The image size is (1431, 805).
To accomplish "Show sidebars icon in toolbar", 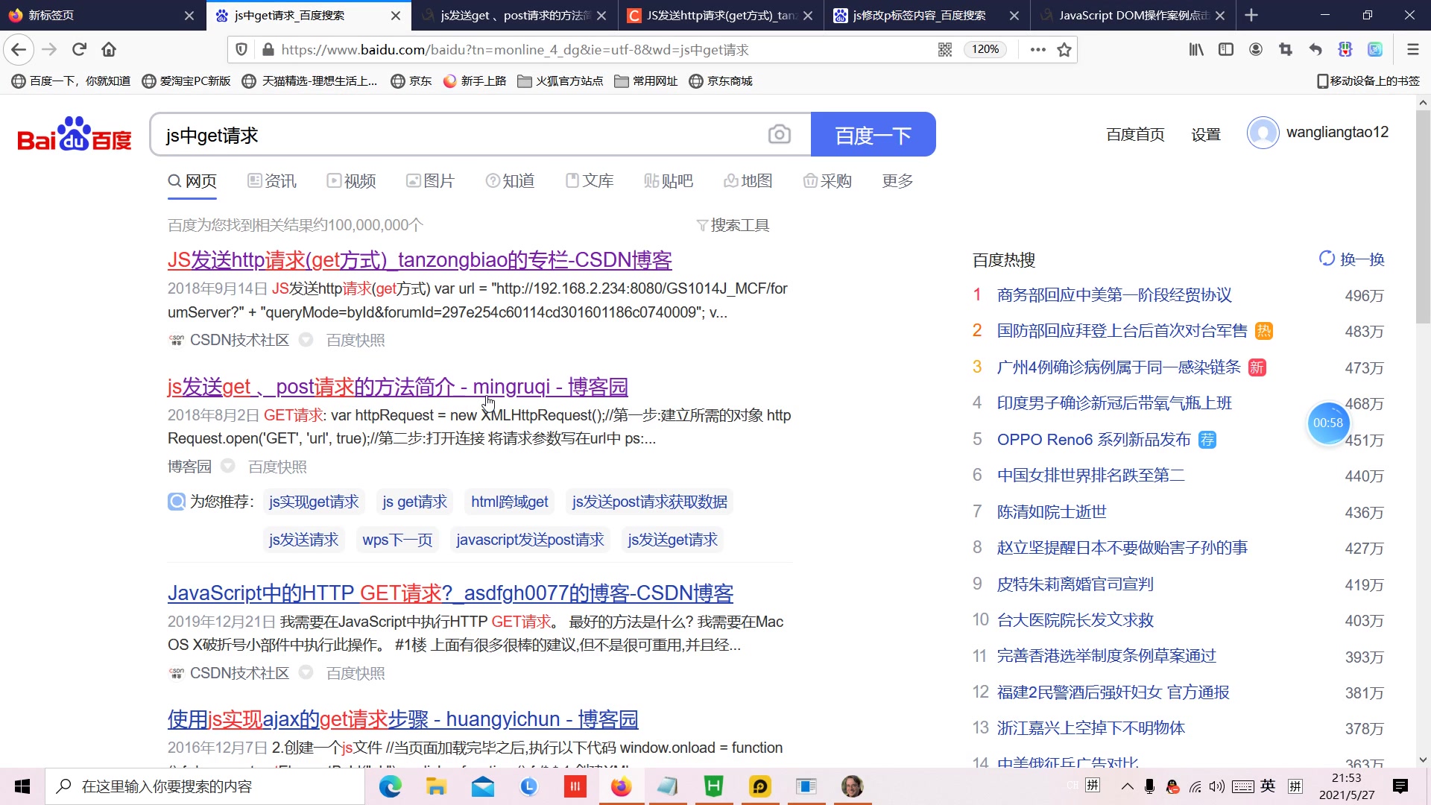I will point(1226,49).
